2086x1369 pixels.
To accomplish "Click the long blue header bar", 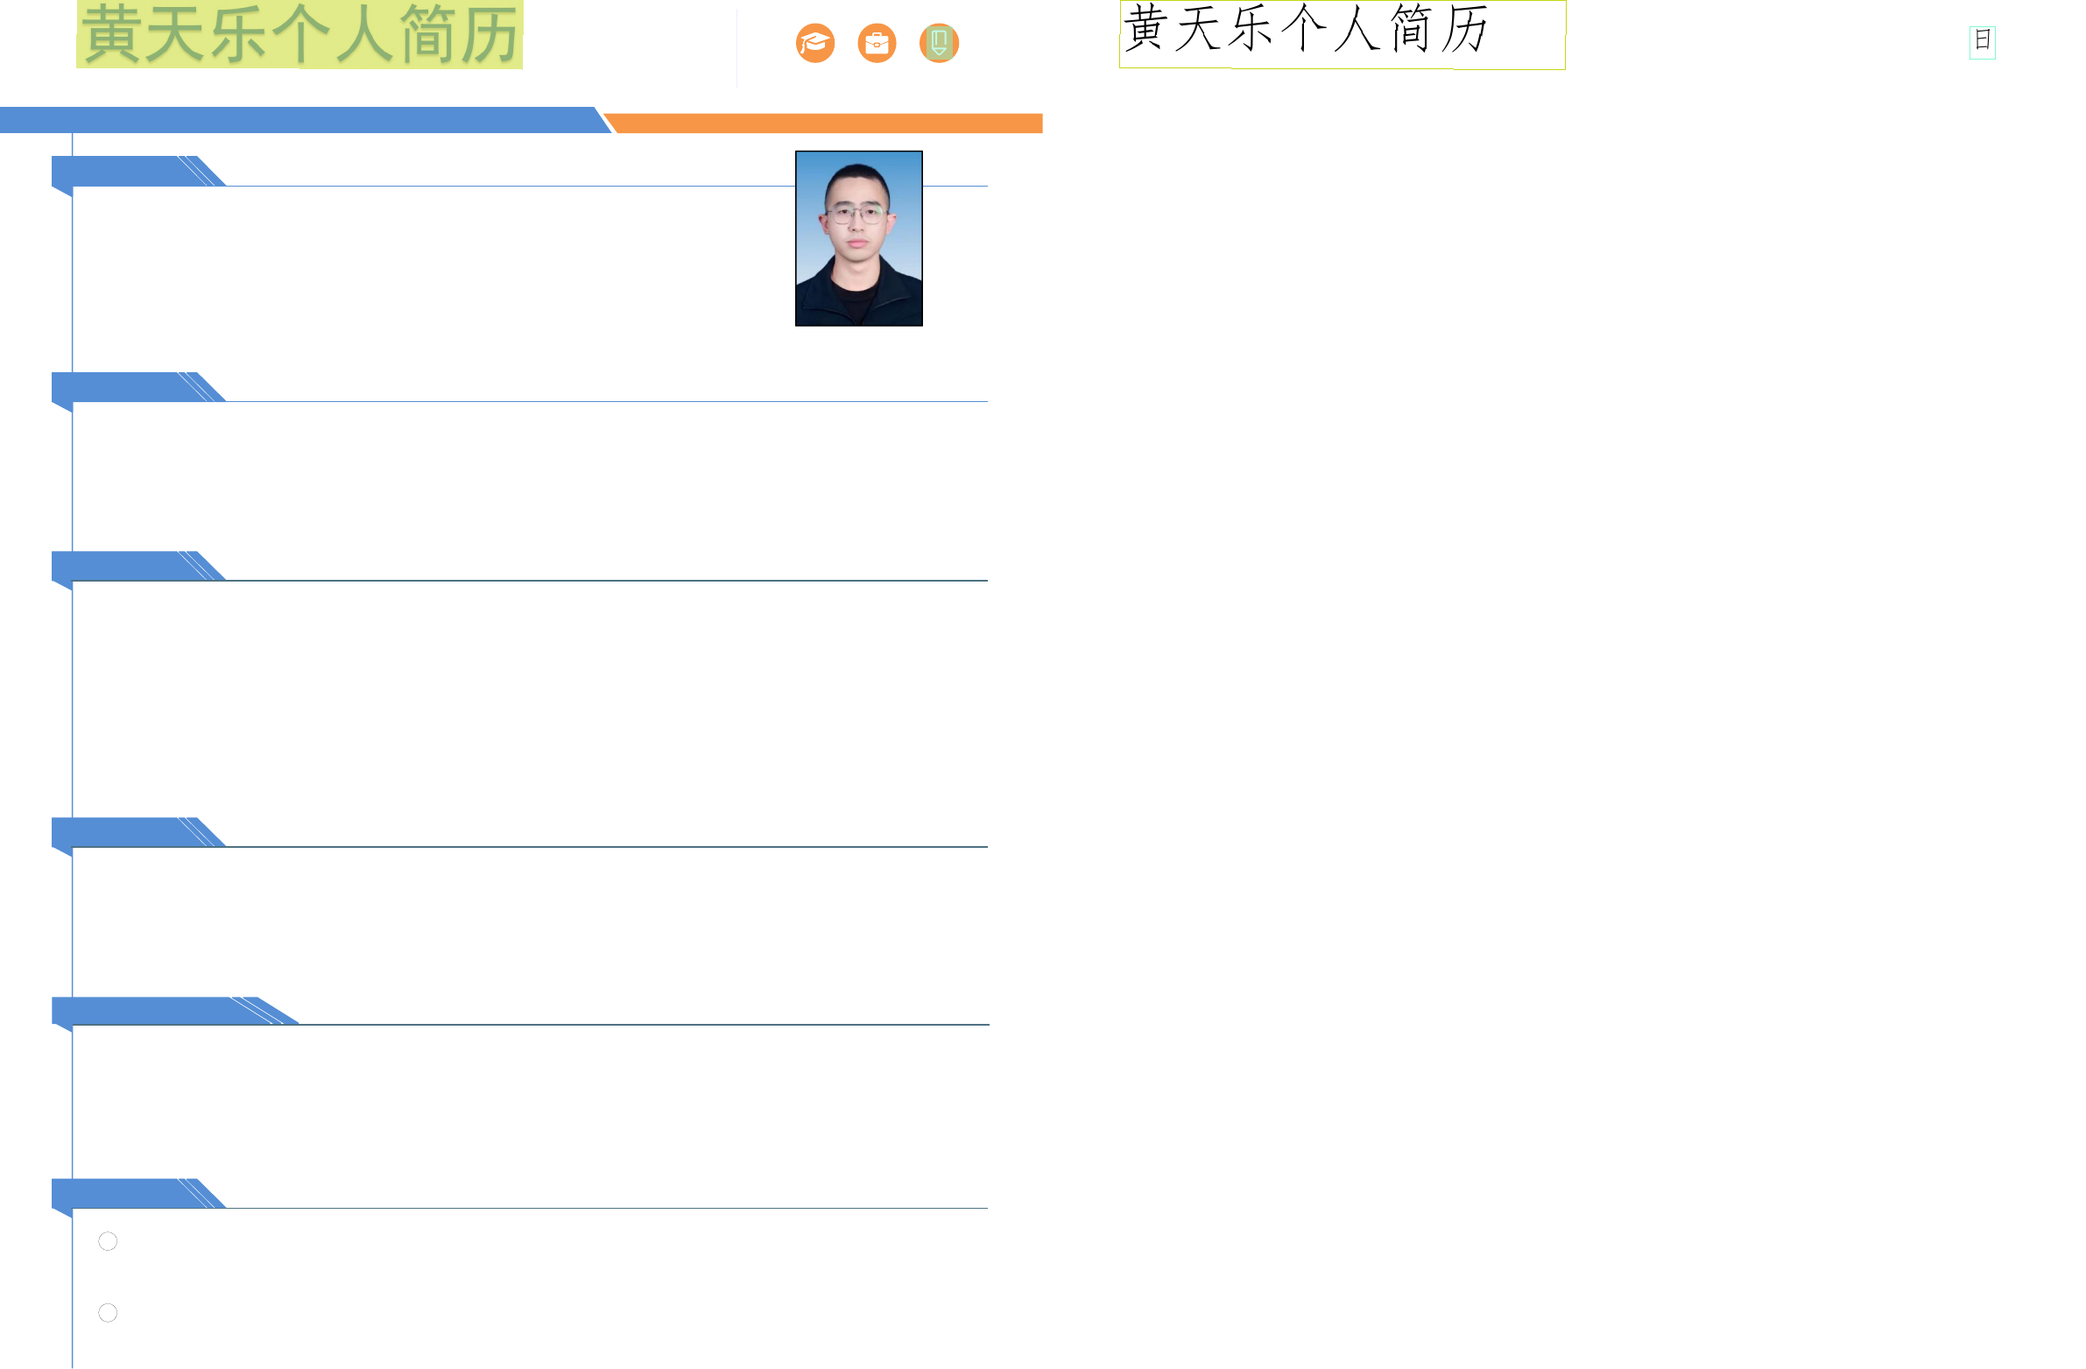I will coord(298,120).
